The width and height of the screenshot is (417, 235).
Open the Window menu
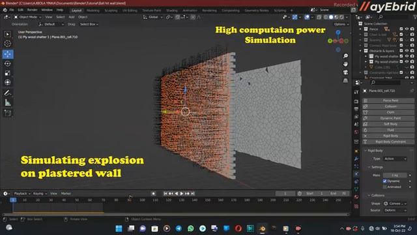click(x=47, y=10)
